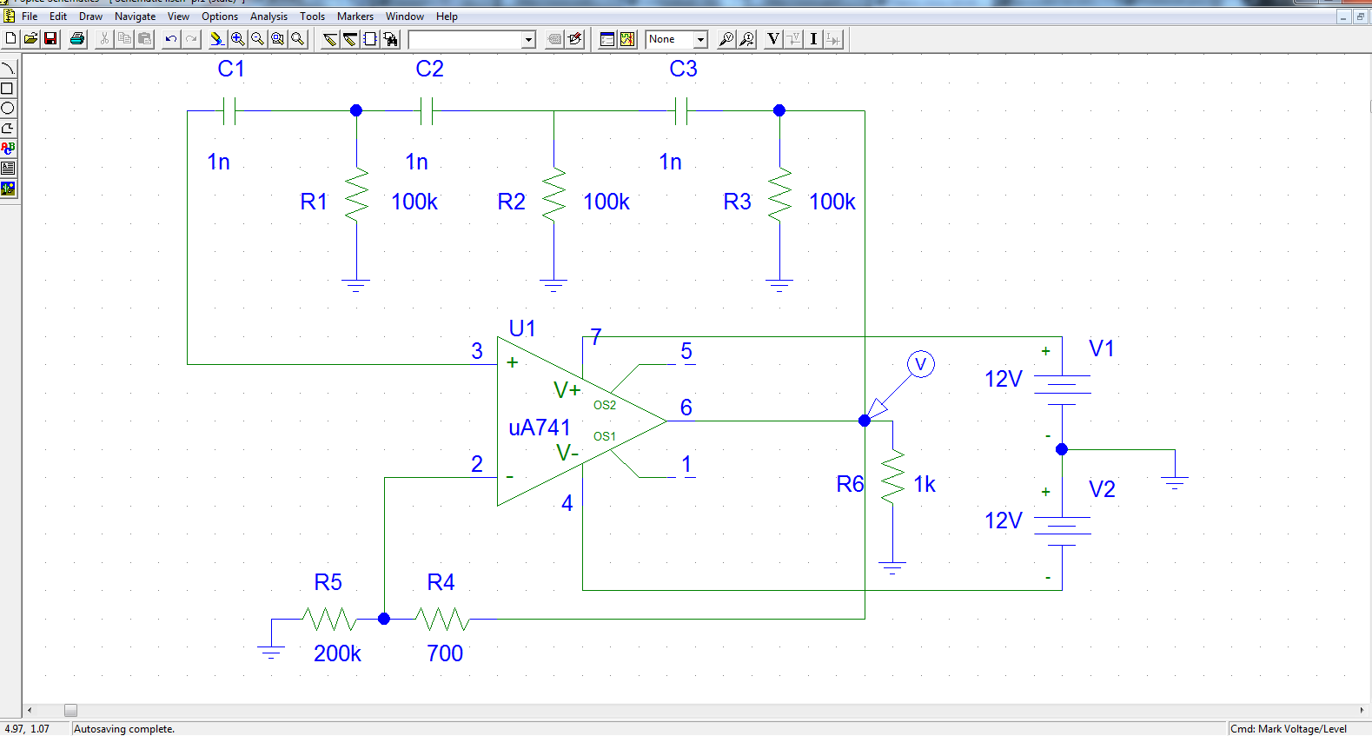Click the horizontal scrollbar thumb
The height and width of the screenshot is (736, 1372).
(x=70, y=710)
